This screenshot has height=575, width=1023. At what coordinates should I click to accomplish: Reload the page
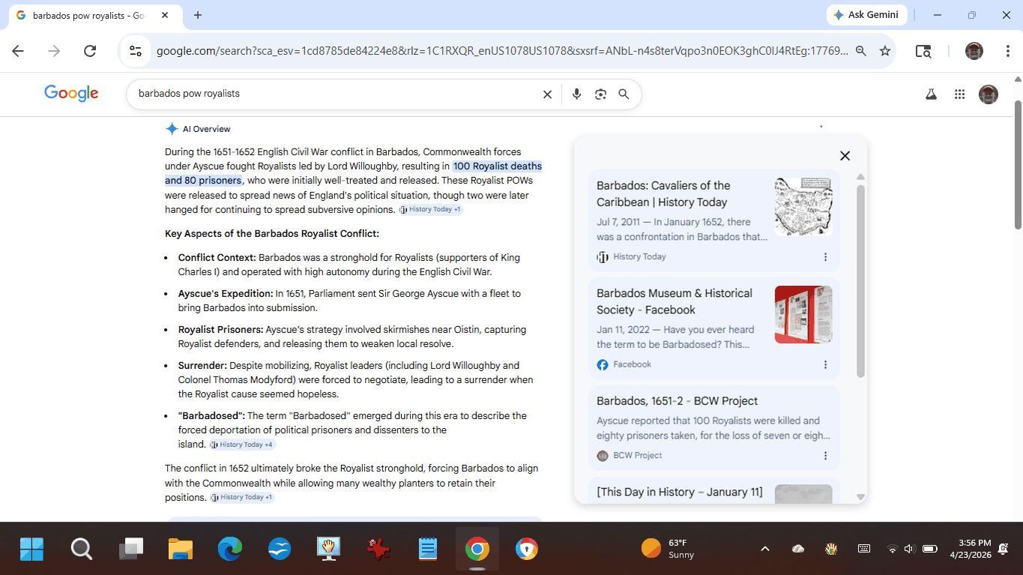(x=90, y=51)
